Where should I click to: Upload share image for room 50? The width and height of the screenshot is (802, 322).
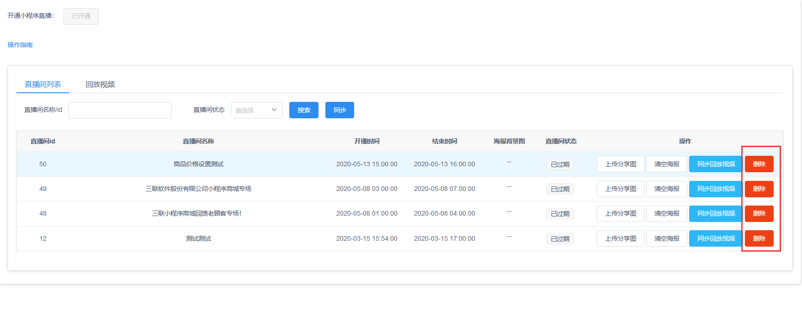[620, 164]
